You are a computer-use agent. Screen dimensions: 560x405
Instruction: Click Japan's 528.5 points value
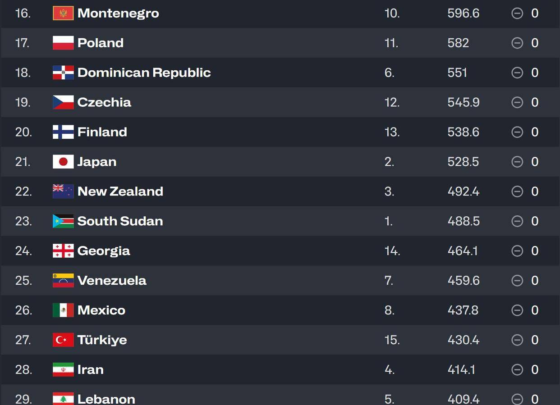[x=463, y=162]
